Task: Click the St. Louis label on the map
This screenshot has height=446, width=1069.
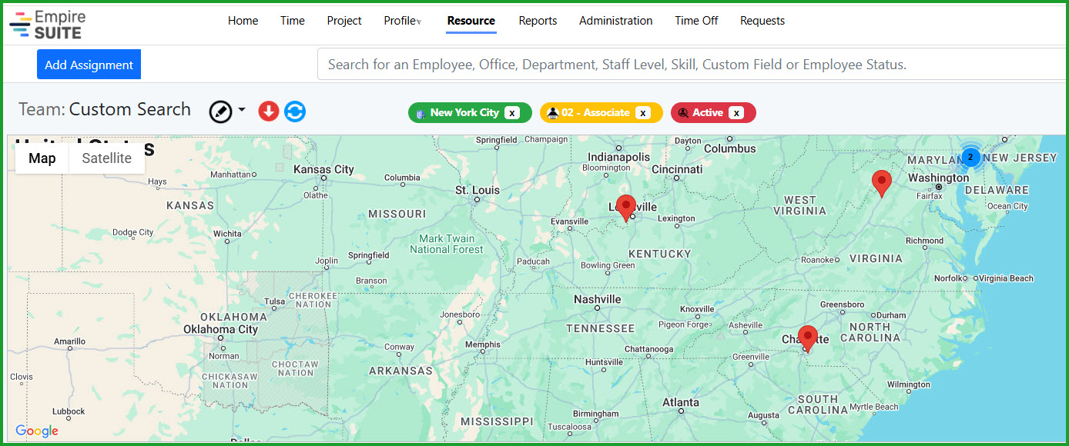Action: click(478, 190)
